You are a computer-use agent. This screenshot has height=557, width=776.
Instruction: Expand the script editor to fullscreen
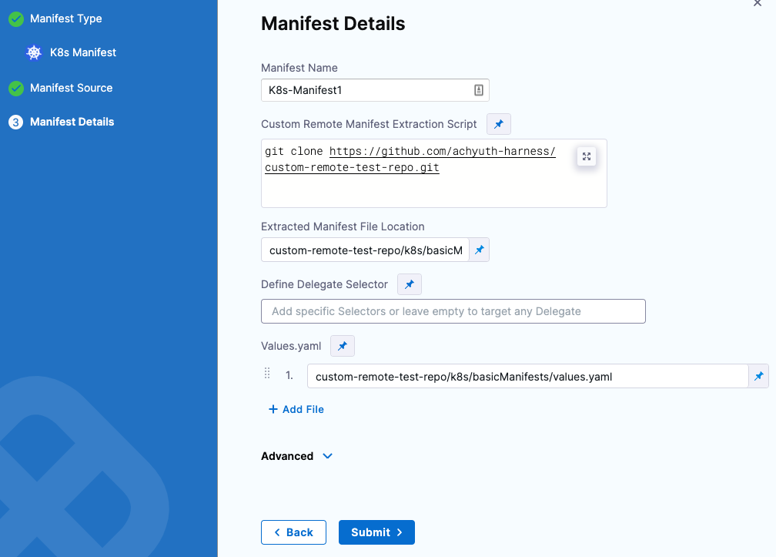pyautogui.click(x=587, y=156)
